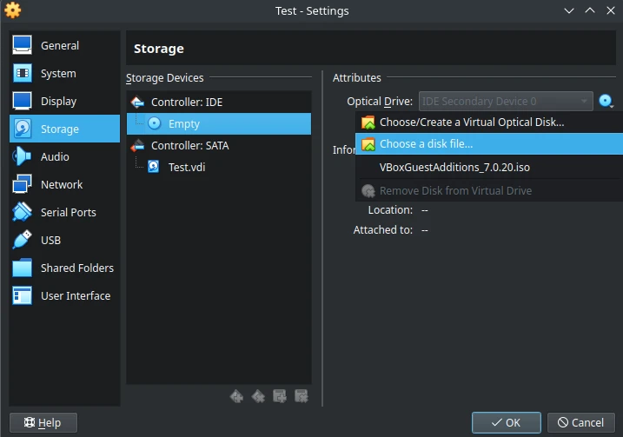
Task: Pick the 'Choose a disk file...' entry
Action: pyautogui.click(x=489, y=144)
